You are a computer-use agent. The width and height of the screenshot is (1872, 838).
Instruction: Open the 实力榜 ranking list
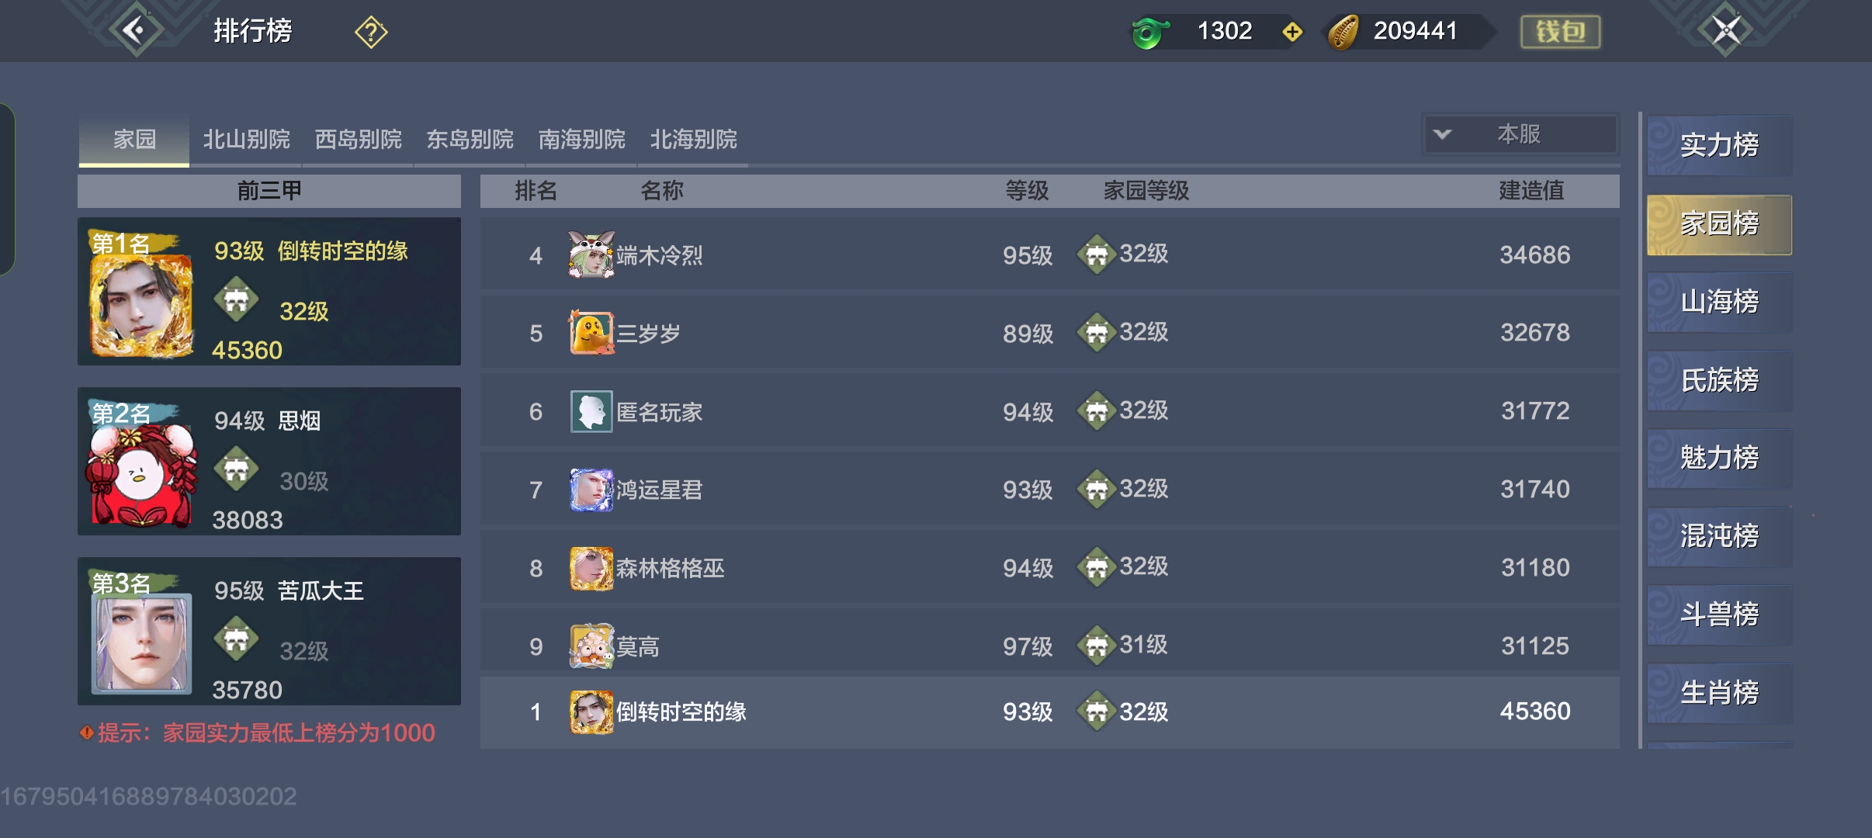[1719, 145]
